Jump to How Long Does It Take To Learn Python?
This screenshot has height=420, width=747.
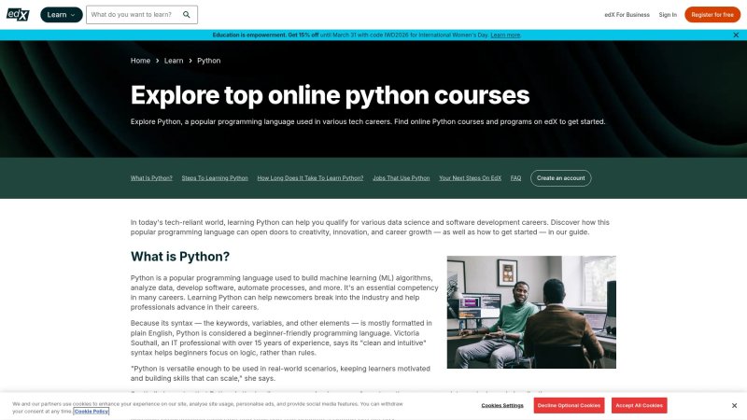(310, 178)
